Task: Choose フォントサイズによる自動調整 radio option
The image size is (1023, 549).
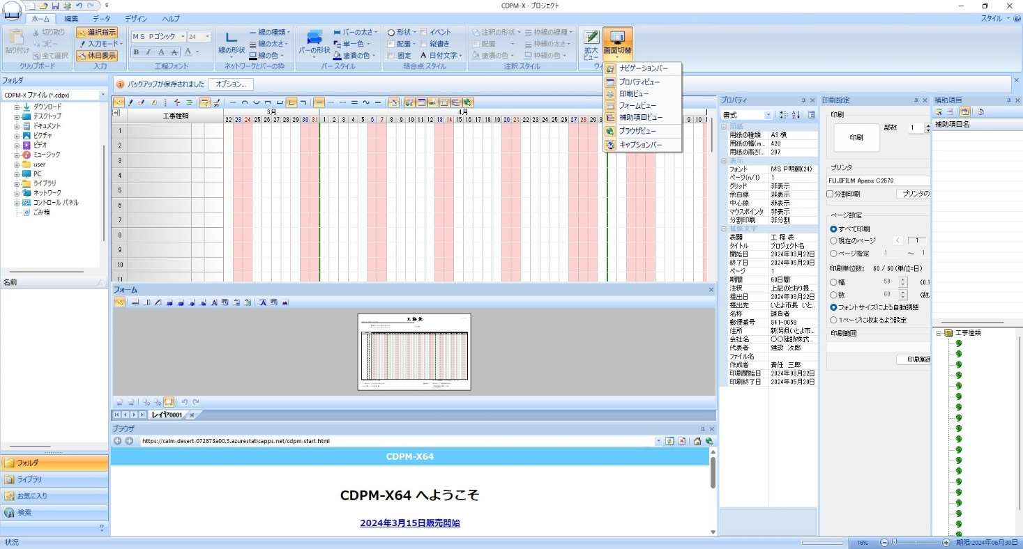Action: point(833,307)
